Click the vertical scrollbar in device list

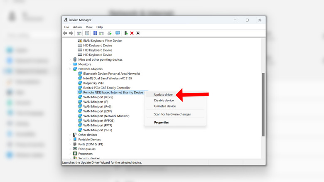click(263, 104)
